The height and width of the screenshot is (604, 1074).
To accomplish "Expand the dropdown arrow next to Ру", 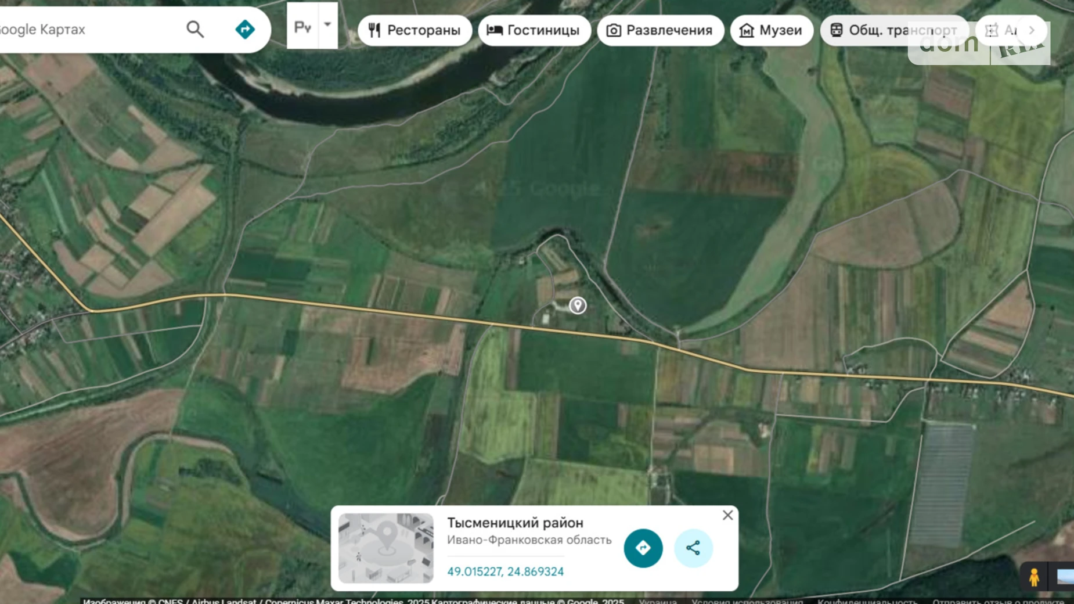I will click(x=327, y=25).
